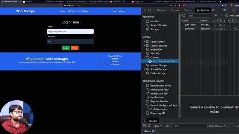Image resolution: width=239 pixels, height=134 pixels.
Task: Open DevTools settings gear
Action: point(234,10)
